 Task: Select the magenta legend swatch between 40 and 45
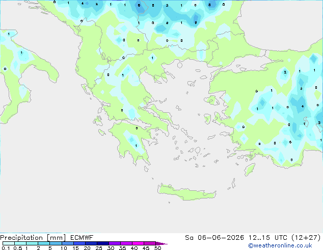(x=138, y=243)
